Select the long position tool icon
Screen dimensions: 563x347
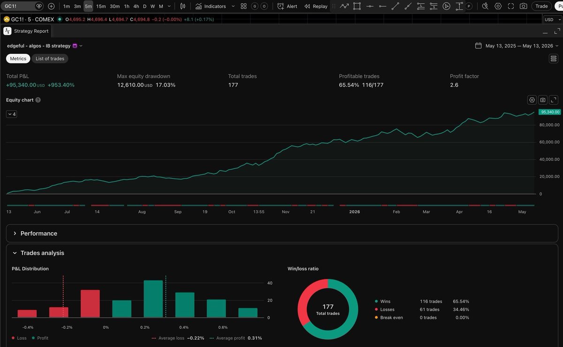pos(421,6)
